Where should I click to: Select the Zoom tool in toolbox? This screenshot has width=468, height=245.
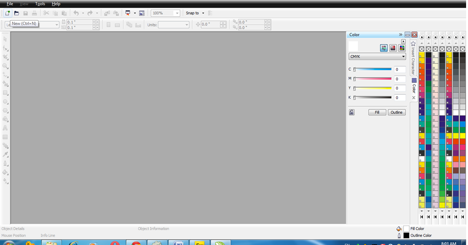pyautogui.click(x=5, y=66)
